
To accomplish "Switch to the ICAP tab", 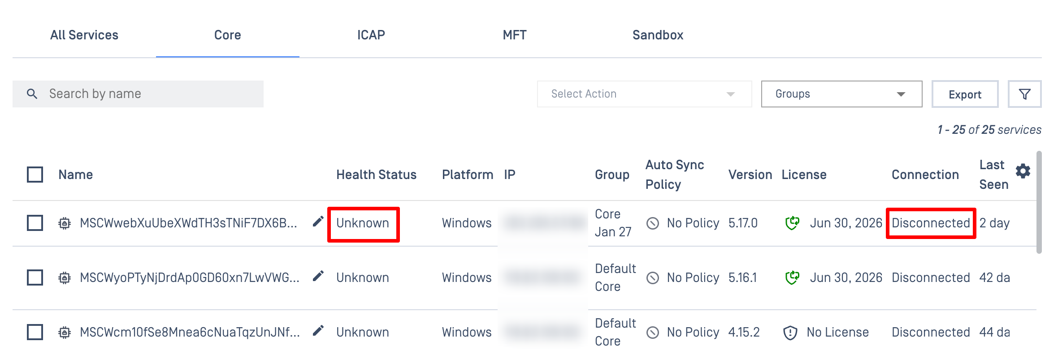I will click(371, 35).
